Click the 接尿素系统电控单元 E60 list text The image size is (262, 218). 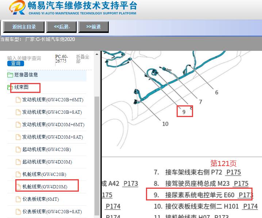pos(200,195)
